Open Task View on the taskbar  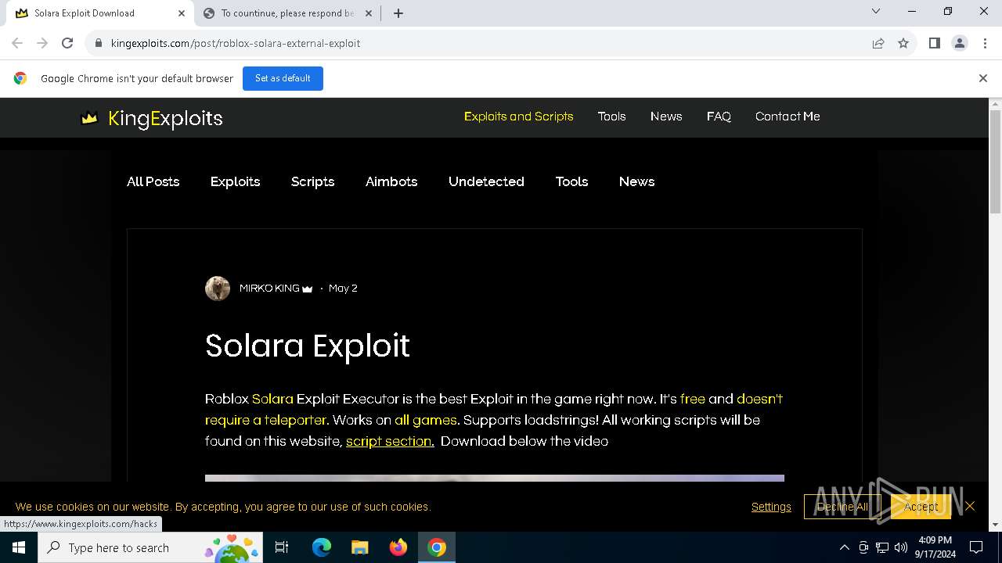(x=282, y=547)
